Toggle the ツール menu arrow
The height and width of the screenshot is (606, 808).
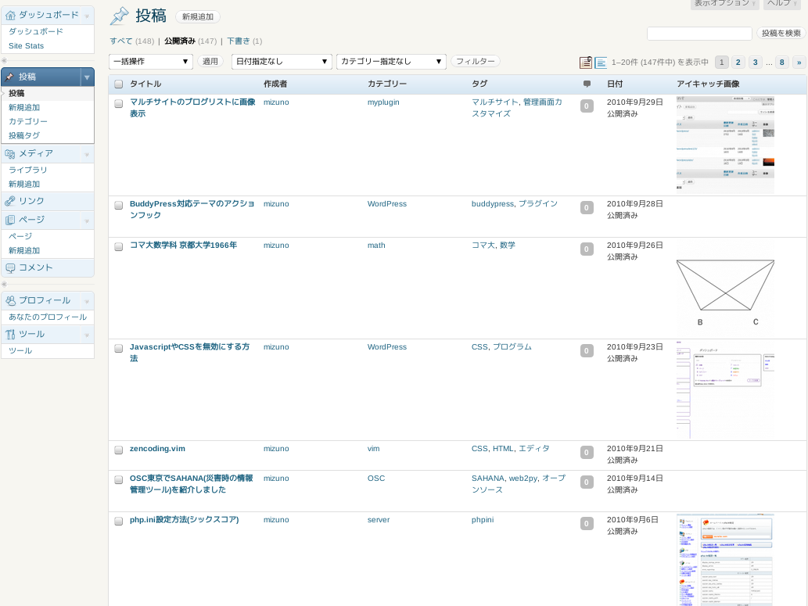(87, 335)
